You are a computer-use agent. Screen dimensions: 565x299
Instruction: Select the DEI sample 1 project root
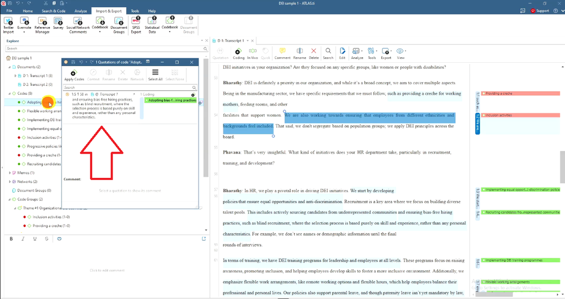(x=22, y=58)
